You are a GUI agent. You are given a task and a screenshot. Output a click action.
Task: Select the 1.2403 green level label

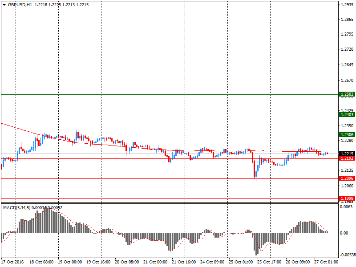coord(347,115)
